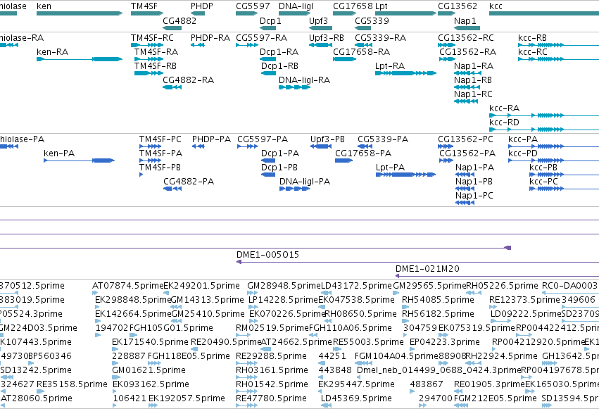This screenshot has width=599, height=409.
Task: Click the GM28948.5prime EST label
Action: click(284, 285)
